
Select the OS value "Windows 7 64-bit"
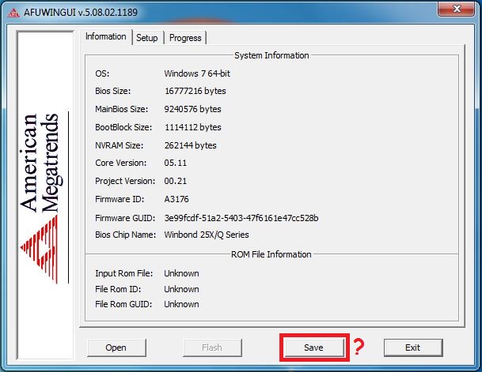coord(197,73)
